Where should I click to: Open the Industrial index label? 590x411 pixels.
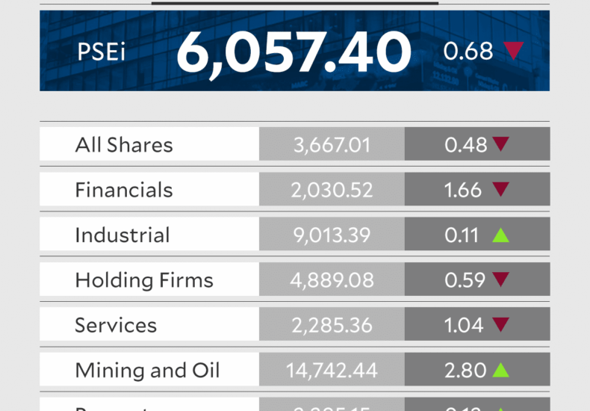tap(122, 235)
